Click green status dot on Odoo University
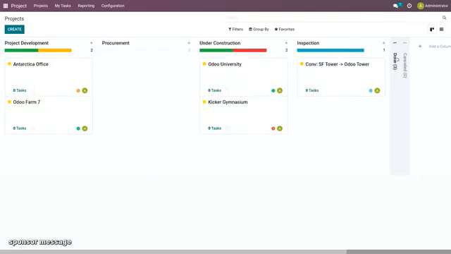Image resolution: width=451 pixels, height=254 pixels. 273,91
